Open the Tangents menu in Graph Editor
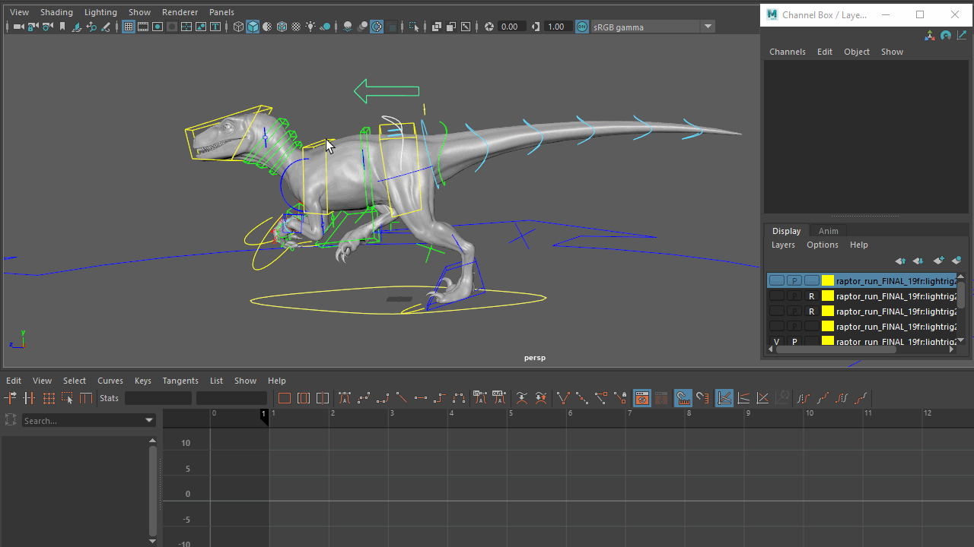This screenshot has height=547, width=974. [x=180, y=381]
